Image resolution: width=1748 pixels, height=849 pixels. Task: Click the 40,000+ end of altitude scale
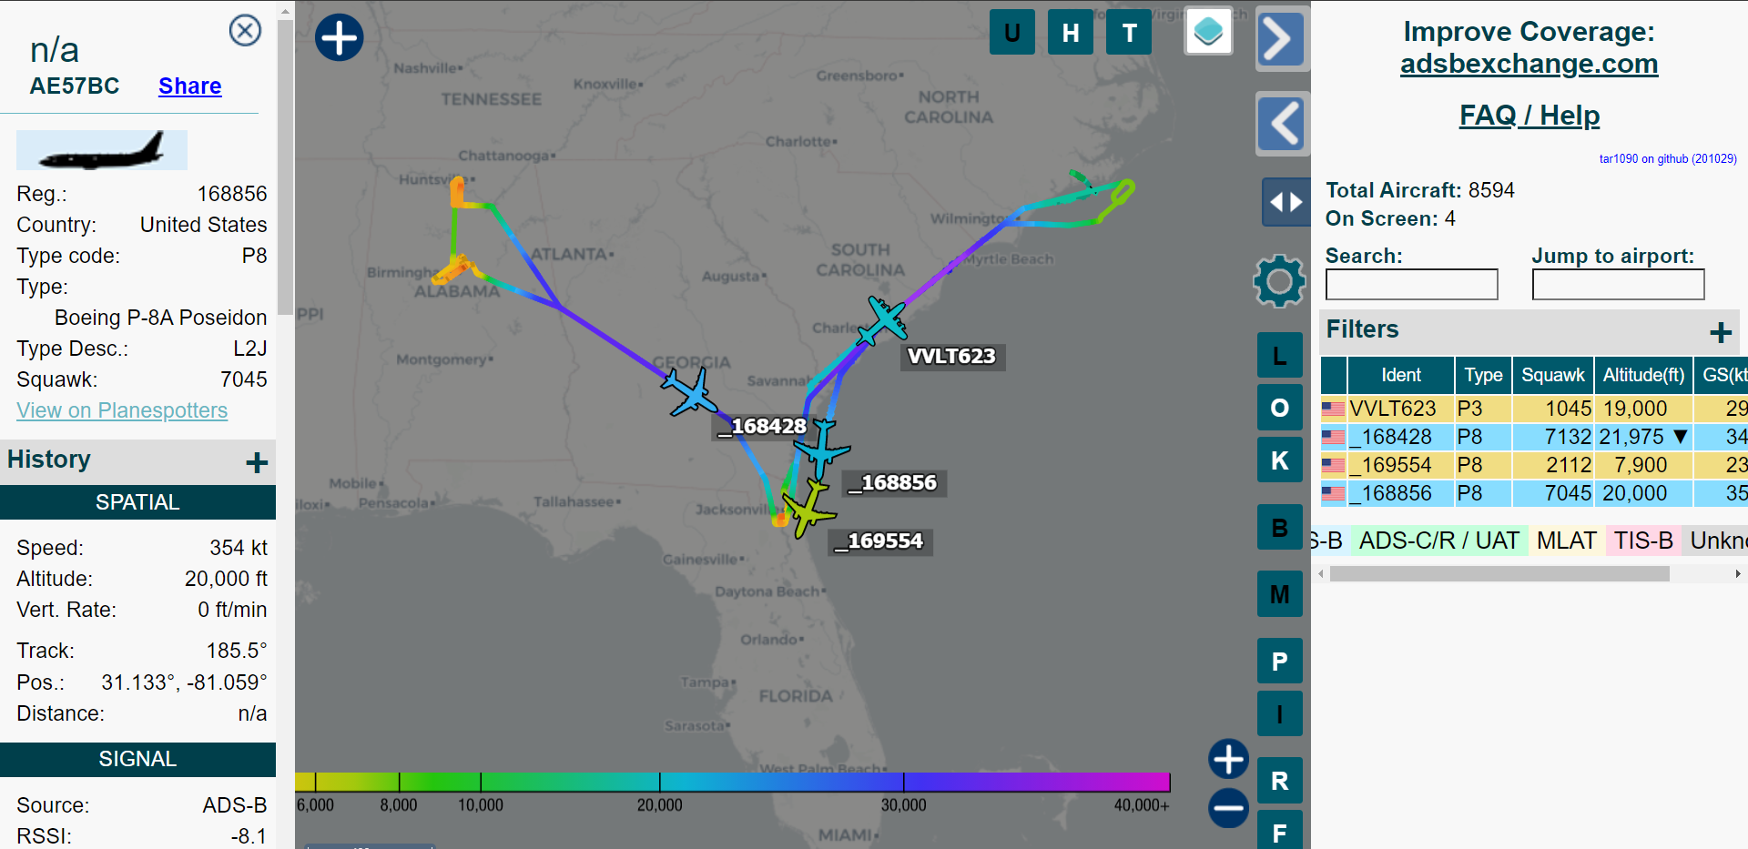[x=1142, y=805]
